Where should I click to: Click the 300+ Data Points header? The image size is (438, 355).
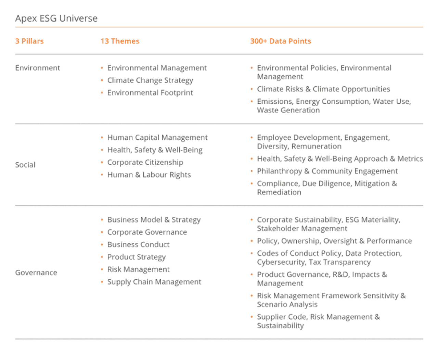point(280,41)
